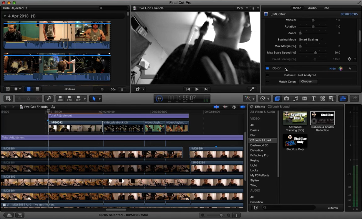Switch to the Video inspector tab
362x219 pixels.
(x=297, y=8)
